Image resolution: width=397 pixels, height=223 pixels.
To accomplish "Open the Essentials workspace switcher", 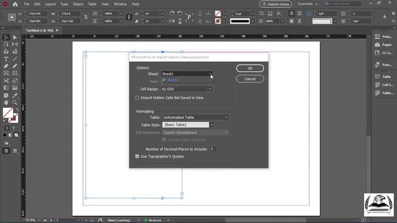I will (308, 4).
